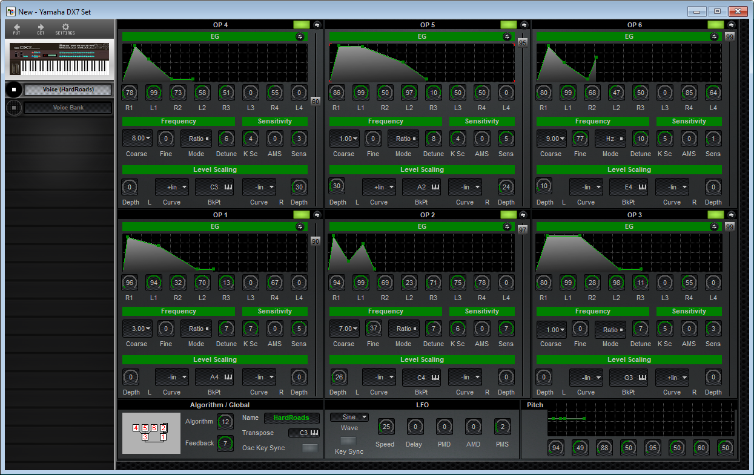
Task: Click the OP 4 R1 knob showing 78
Action: pos(130,93)
